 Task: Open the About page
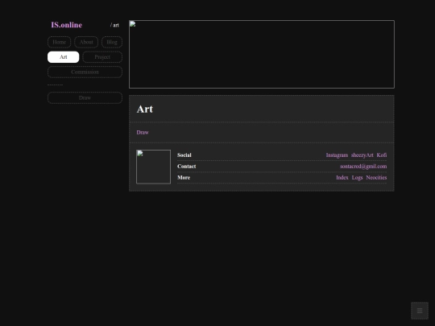(86, 42)
